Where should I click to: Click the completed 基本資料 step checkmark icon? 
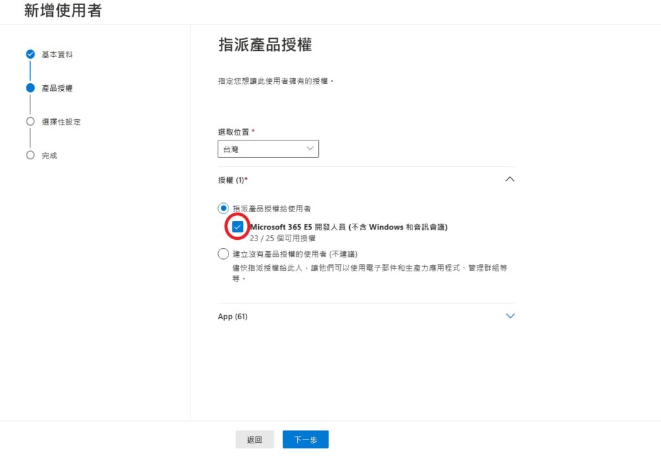tap(30, 54)
